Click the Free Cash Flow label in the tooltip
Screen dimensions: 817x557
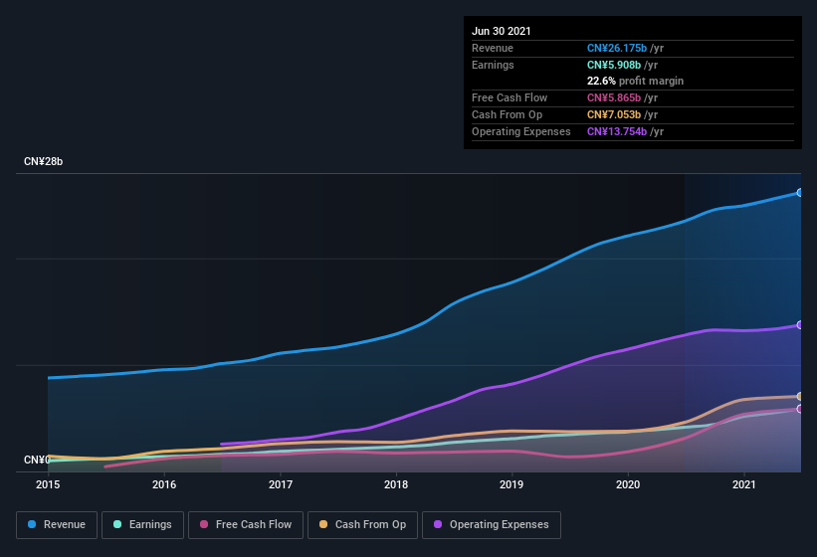point(510,97)
